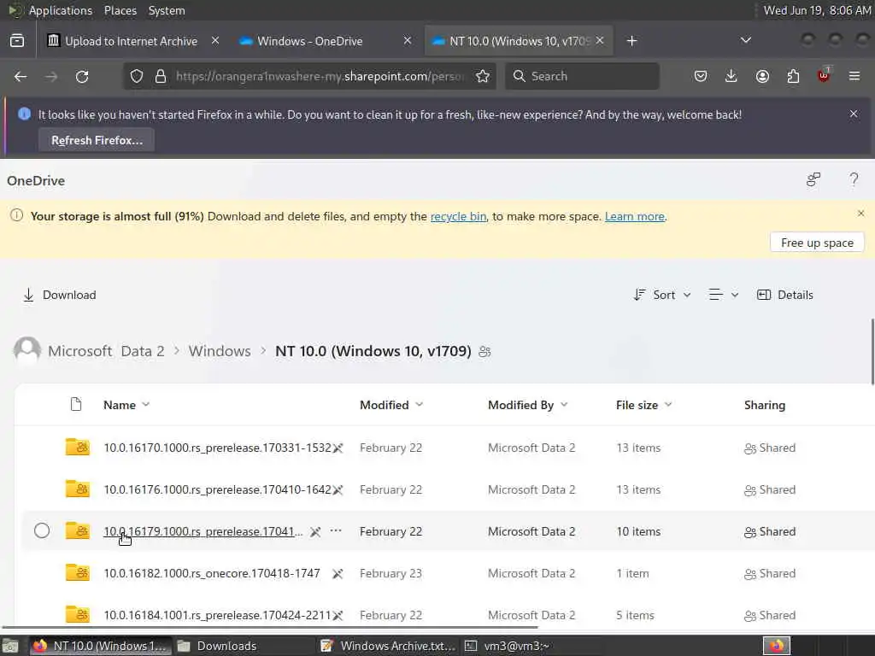List all tabs dropdown arrow
875x656 pixels.
(x=745, y=40)
